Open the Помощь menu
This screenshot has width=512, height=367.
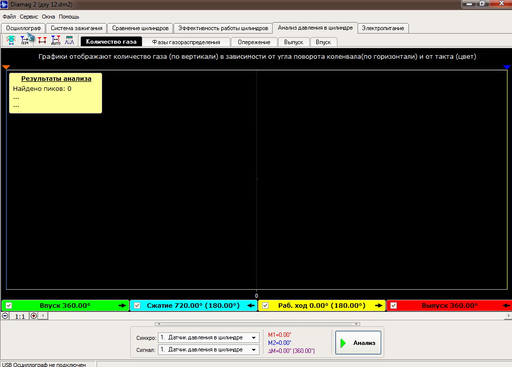[x=69, y=17]
